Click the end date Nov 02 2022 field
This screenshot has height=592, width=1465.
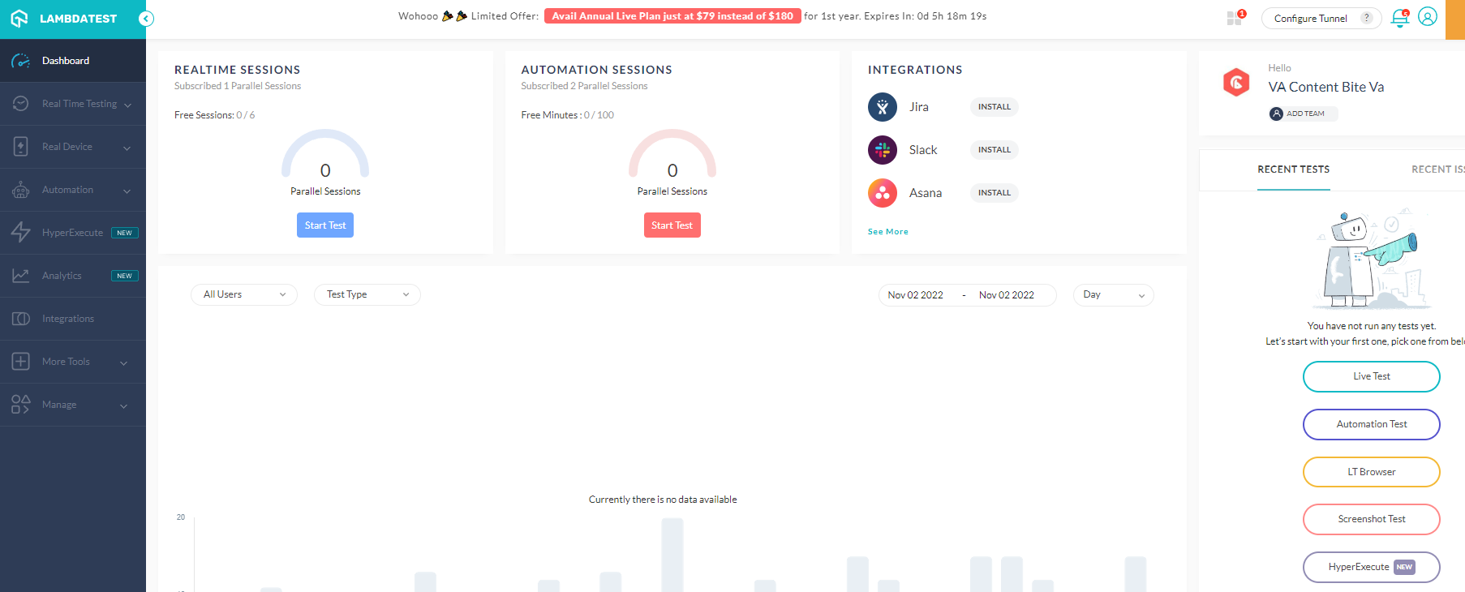tap(1007, 295)
